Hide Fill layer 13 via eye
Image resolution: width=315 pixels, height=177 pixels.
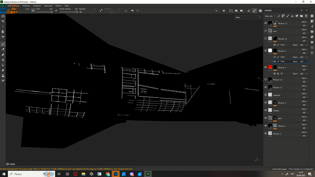tap(266, 23)
